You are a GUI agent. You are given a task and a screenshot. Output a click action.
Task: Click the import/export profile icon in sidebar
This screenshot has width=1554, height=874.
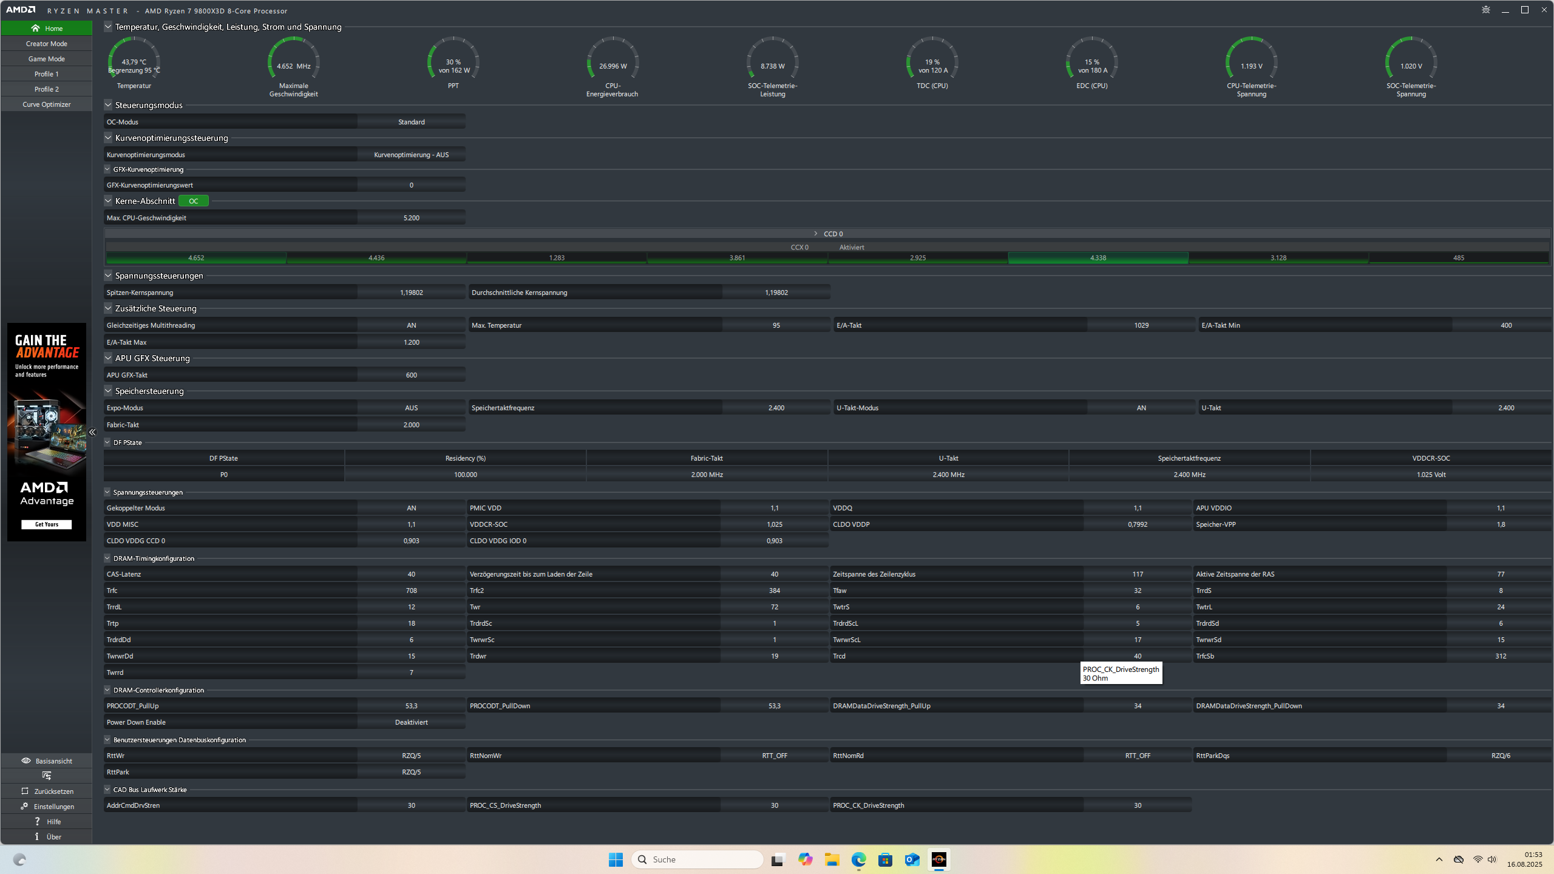(x=46, y=776)
